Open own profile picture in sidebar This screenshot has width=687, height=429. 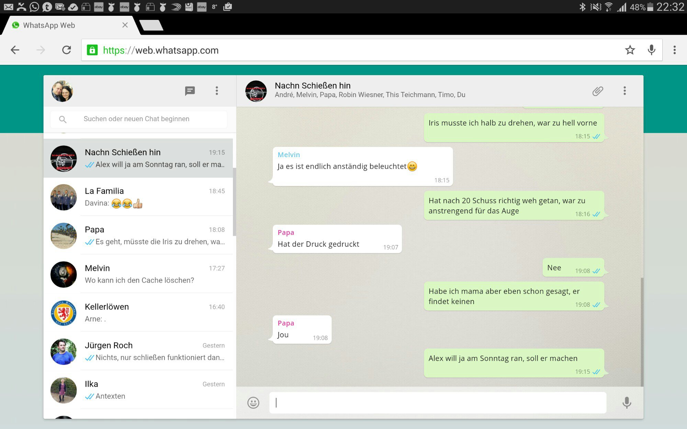[x=62, y=91]
